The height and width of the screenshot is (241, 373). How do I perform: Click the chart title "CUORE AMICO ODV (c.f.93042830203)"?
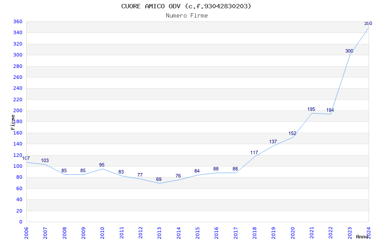coord(186,6)
